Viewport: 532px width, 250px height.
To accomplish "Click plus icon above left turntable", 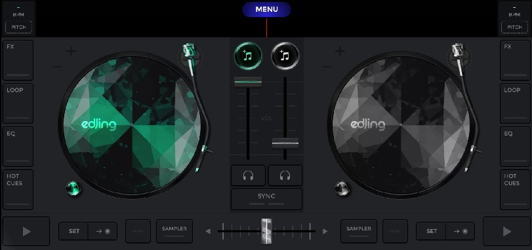I will click(x=71, y=52).
